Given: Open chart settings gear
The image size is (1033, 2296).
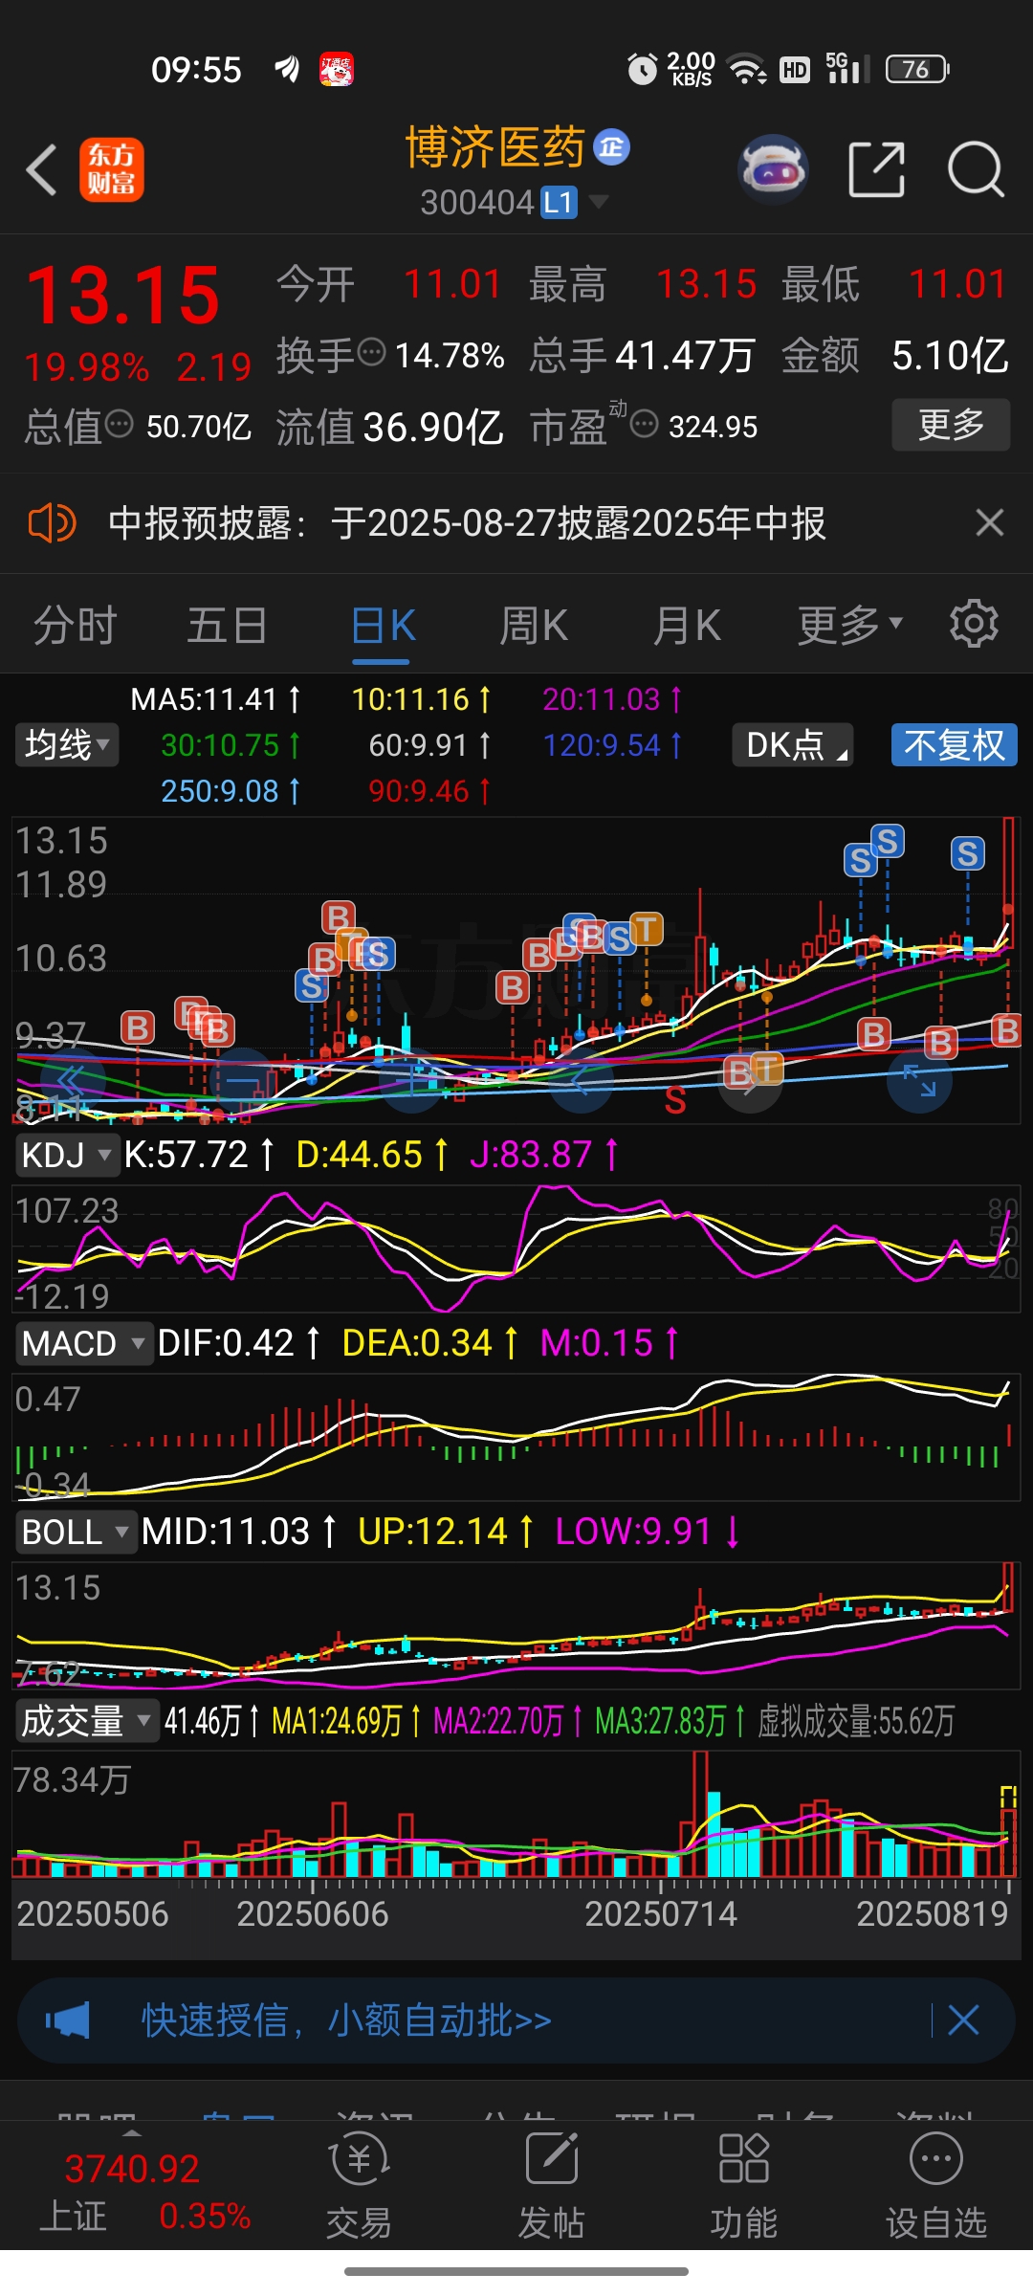Looking at the screenshot, I should click(x=974, y=625).
